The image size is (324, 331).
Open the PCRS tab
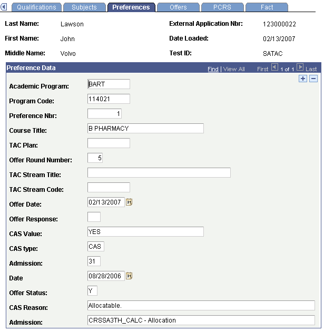point(222,7)
